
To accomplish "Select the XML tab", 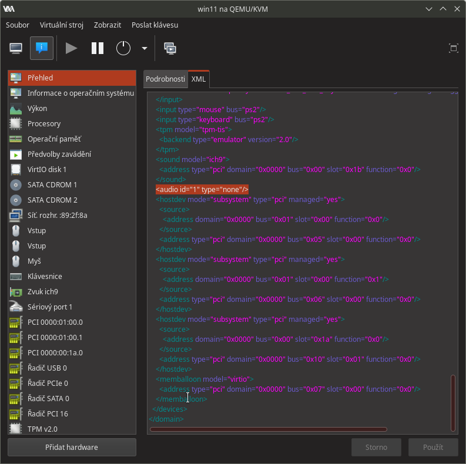I will pyautogui.click(x=199, y=79).
